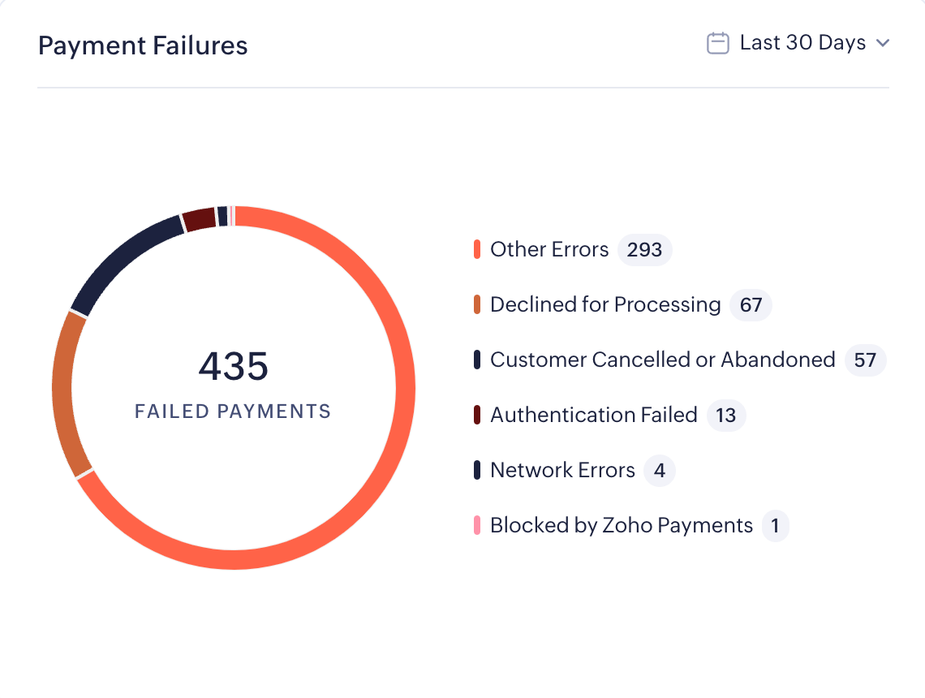This screenshot has height=698, width=925.
Task: Select the Authentication Failed legend label
Action: [x=594, y=415]
